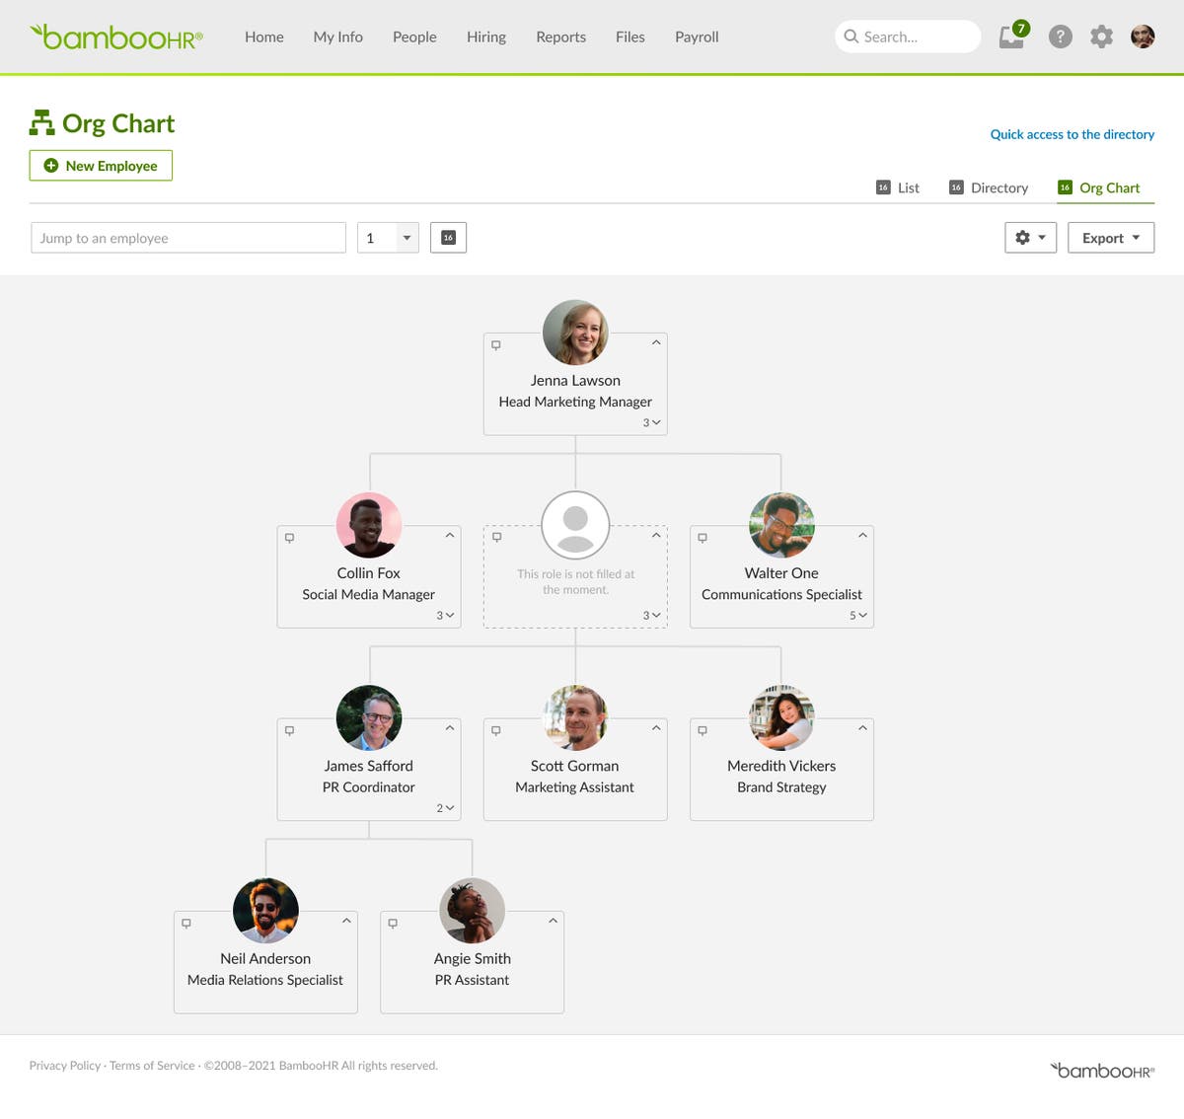Open the org chart settings gear dropdown
The height and width of the screenshot is (1119, 1184).
click(1030, 237)
